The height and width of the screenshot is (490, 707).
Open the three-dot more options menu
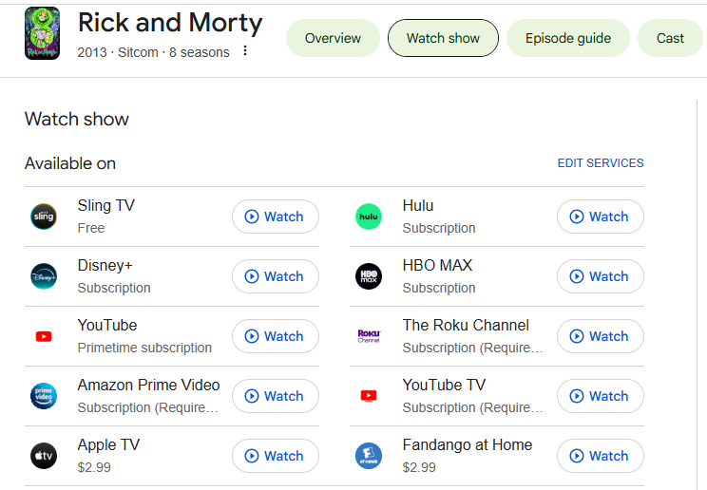[x=245, y=50]
